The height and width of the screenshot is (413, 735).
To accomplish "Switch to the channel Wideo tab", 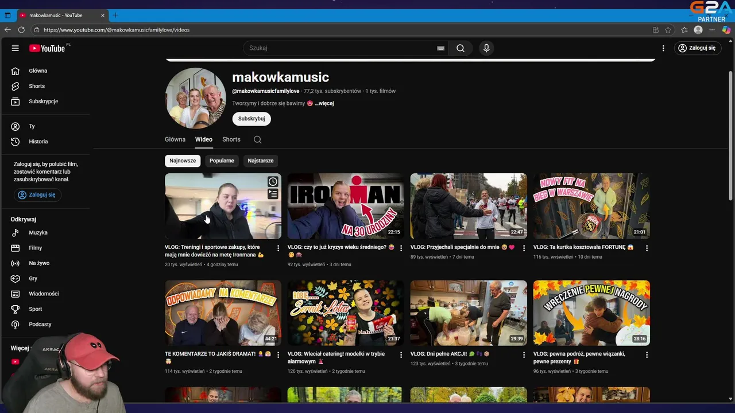I will pyautogui.click(x=203, y=139).
